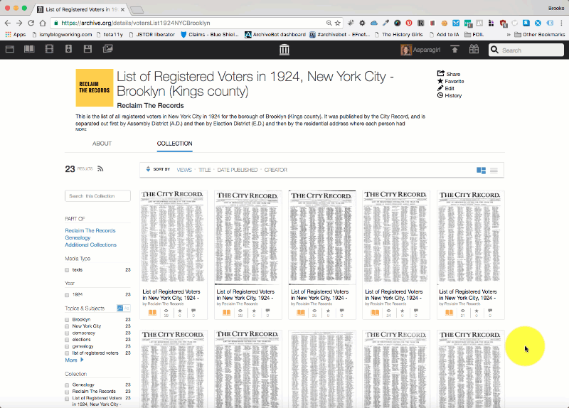Sort by CREATOR
The height and width of the screenshot is (408, 569).
pyautogui.click(x=276, y=170)
